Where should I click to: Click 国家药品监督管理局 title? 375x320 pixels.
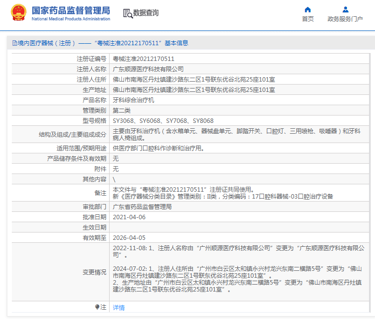point(71,10)
